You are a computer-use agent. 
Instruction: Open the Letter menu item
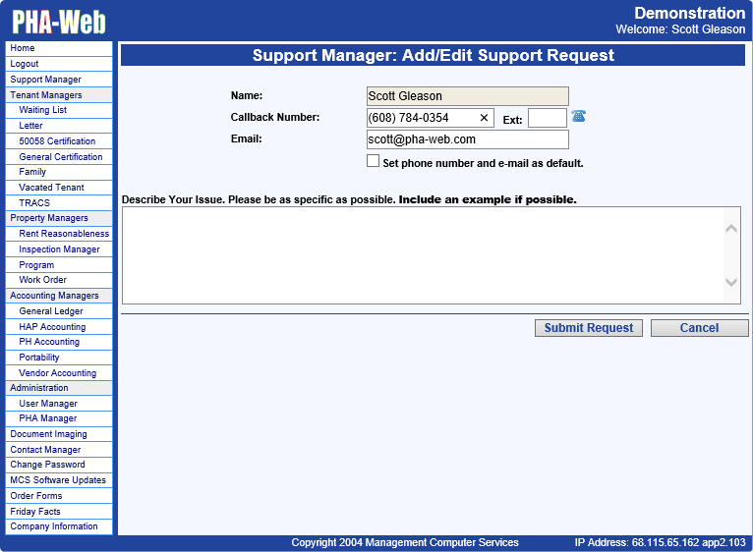[59, 126]
